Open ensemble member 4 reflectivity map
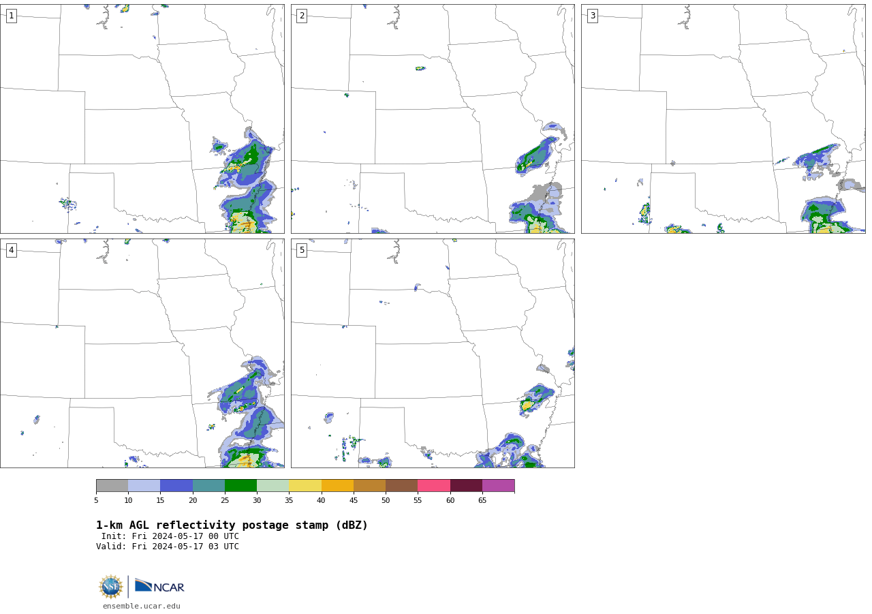The width and height of the screenshot is (872, 614). [142, 353]
